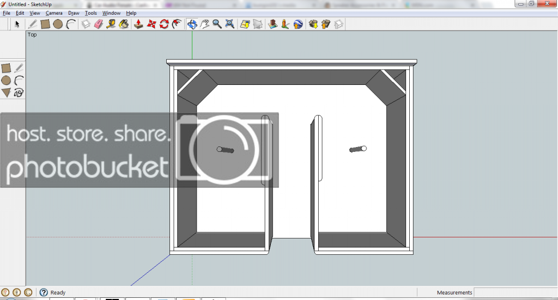Click the third round status bar icon

28,292
